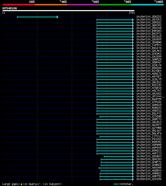
Task: Select label UniRef100_B8LQU7
Action: coord(149,131)
